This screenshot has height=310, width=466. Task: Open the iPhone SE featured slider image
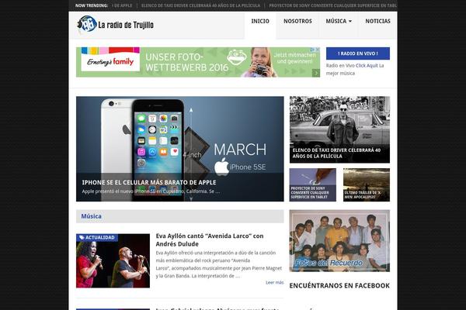pos(180,149)
